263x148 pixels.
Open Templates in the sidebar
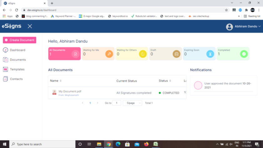point(17,69)
